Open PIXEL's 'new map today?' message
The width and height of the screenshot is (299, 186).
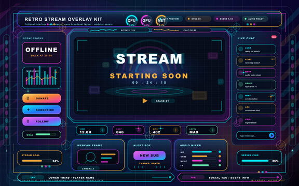tap(256, 61)
